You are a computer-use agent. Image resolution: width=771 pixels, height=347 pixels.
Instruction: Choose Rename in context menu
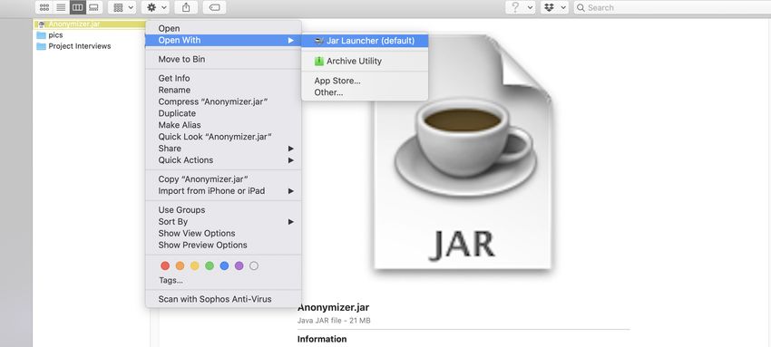(x=223, y=90)
